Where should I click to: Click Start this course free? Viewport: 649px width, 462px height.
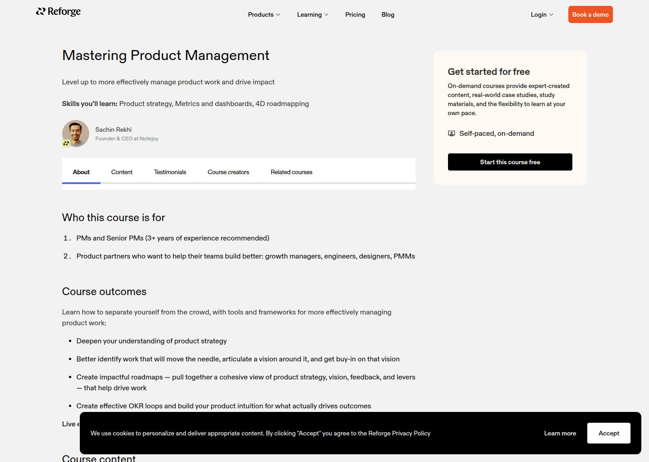click(510, 162)
